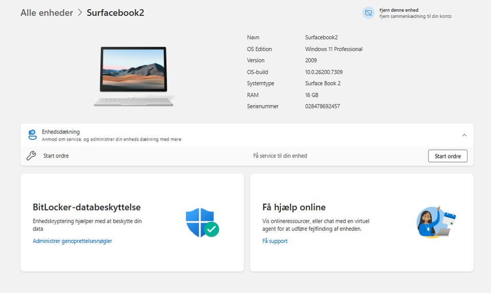Go back to Alle enheder

click(47, 12)
